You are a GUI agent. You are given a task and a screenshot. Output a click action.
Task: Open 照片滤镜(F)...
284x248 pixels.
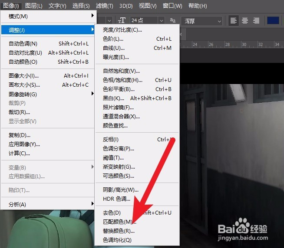tap(137, 108)
